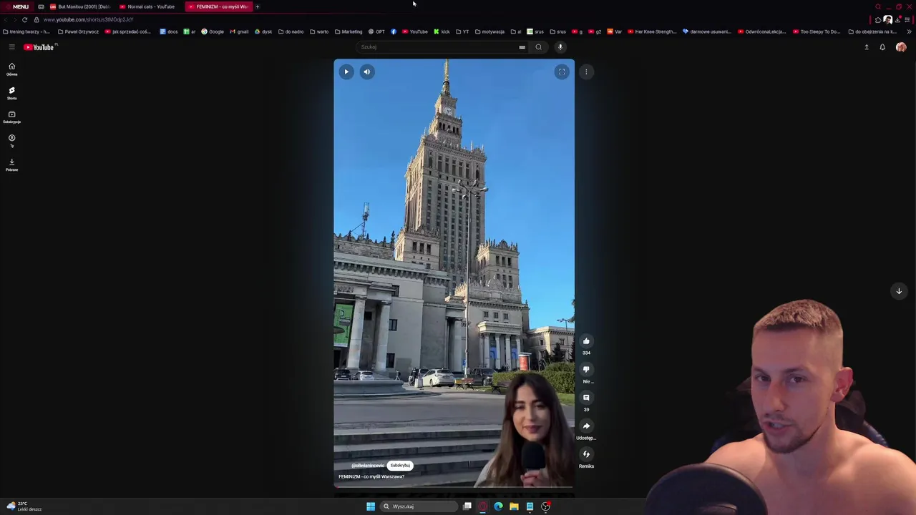Open Task View on the taskbar
The image size is (916, 515).
point(467,506)
